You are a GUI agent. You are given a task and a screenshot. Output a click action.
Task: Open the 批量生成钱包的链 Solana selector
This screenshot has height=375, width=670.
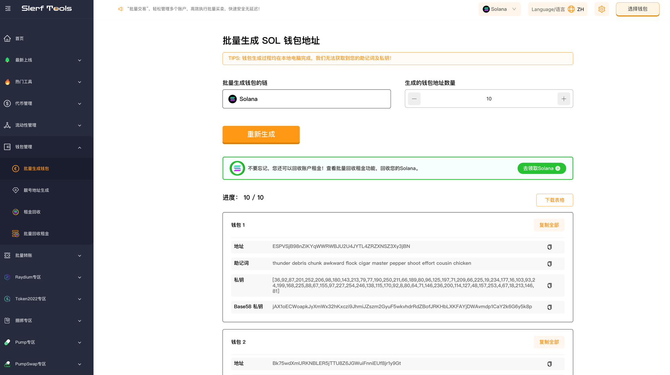point(307,99)
